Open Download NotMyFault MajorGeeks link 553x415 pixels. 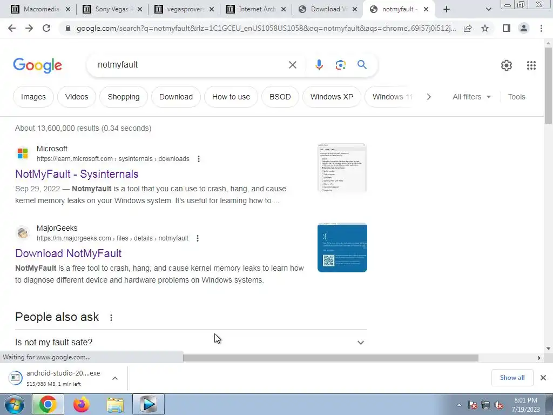69,253
